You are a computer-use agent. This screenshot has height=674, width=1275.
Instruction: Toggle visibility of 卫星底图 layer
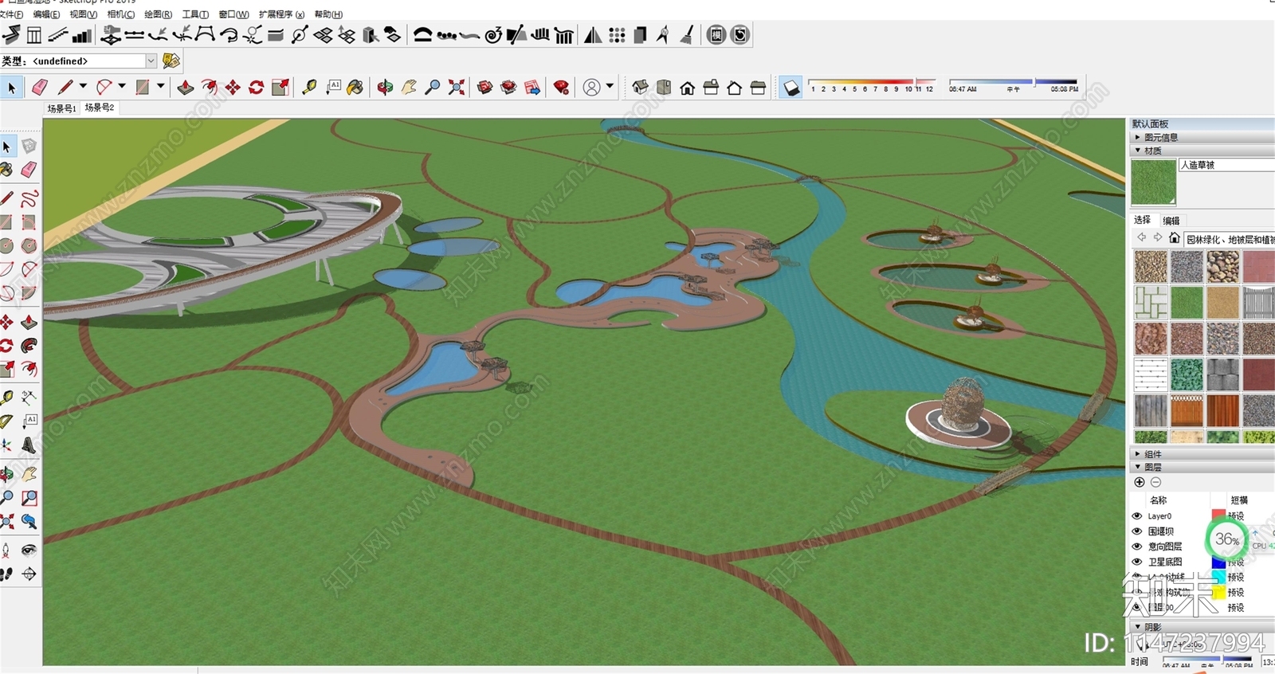click(1137, 562)
